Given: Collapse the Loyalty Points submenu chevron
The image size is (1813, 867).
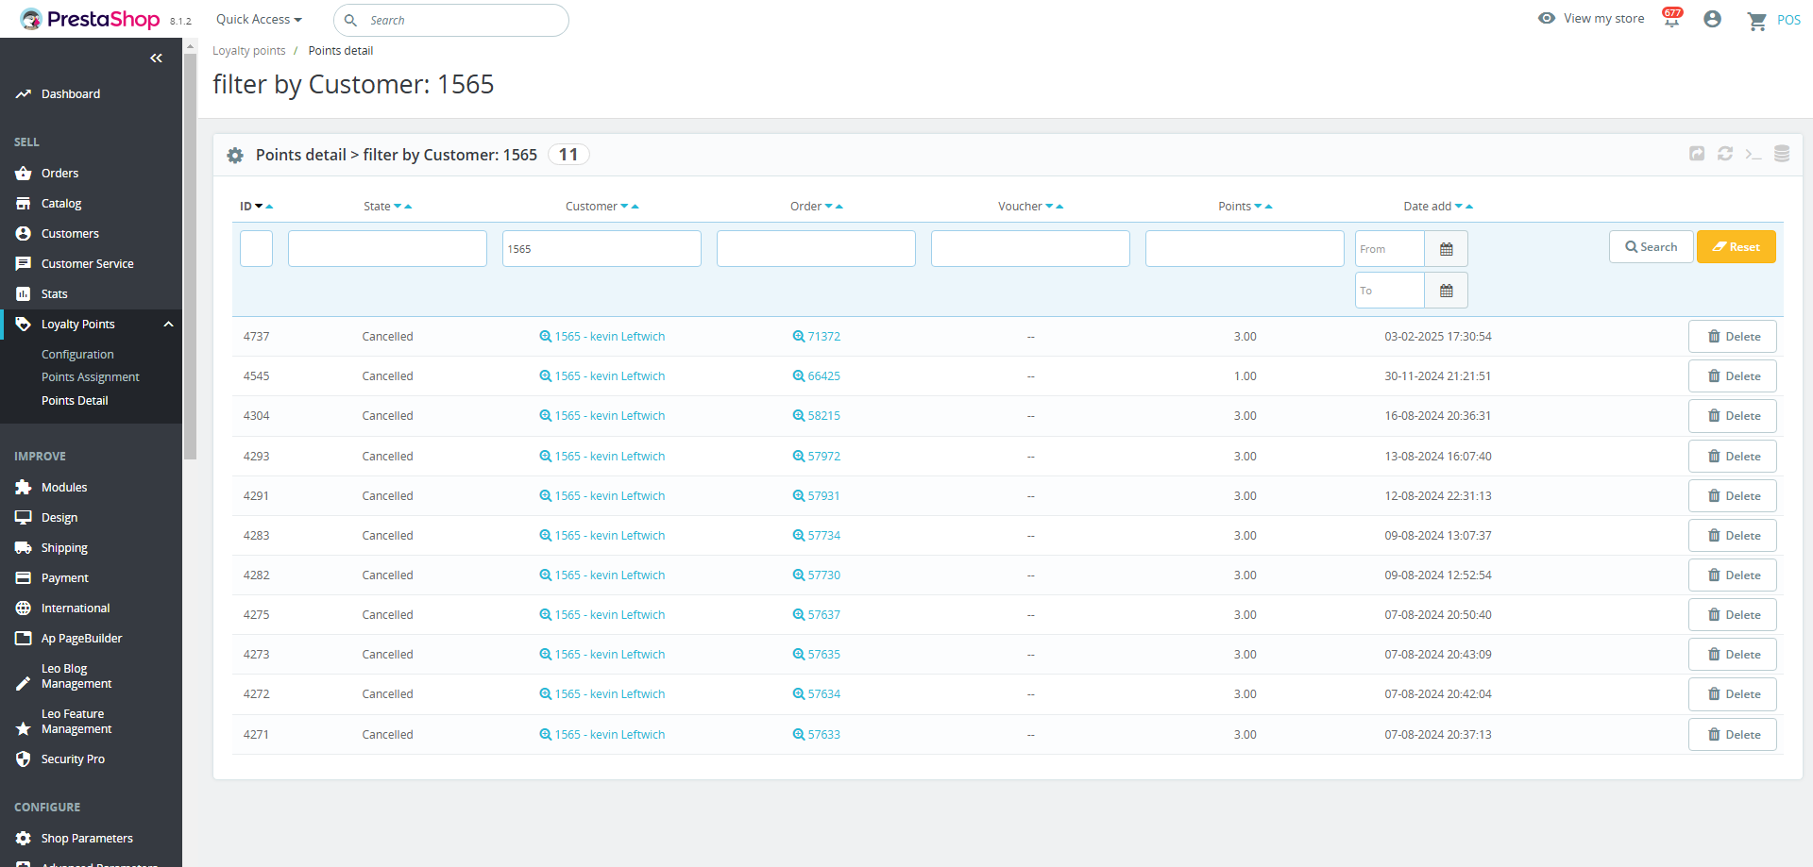Looking at the screenshot, I should [168, 325].
